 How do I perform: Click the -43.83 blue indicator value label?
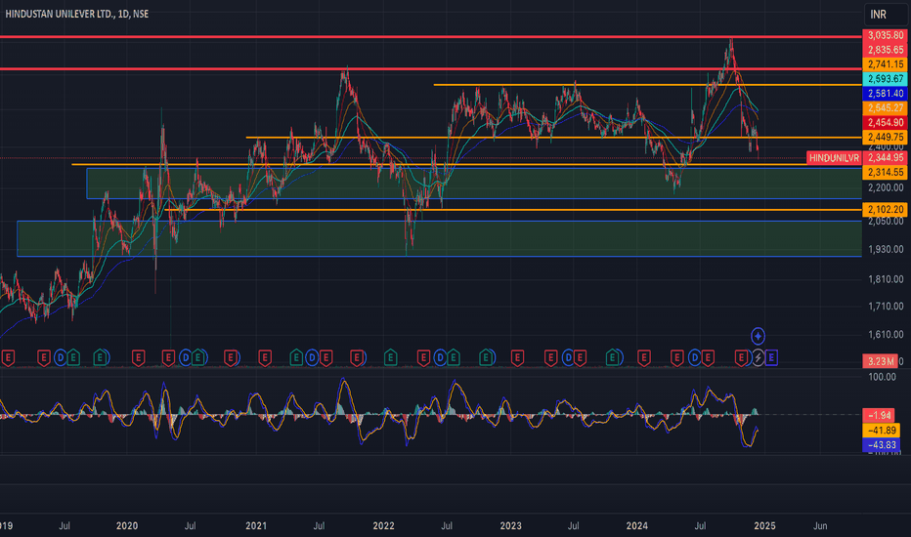[882, 444]
